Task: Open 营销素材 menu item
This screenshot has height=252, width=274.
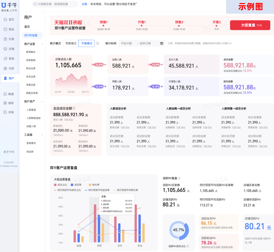Action: point(31,143)
